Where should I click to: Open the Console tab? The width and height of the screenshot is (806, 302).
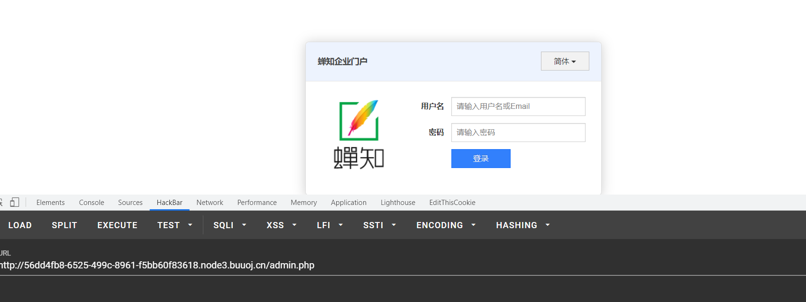(92, 203)
